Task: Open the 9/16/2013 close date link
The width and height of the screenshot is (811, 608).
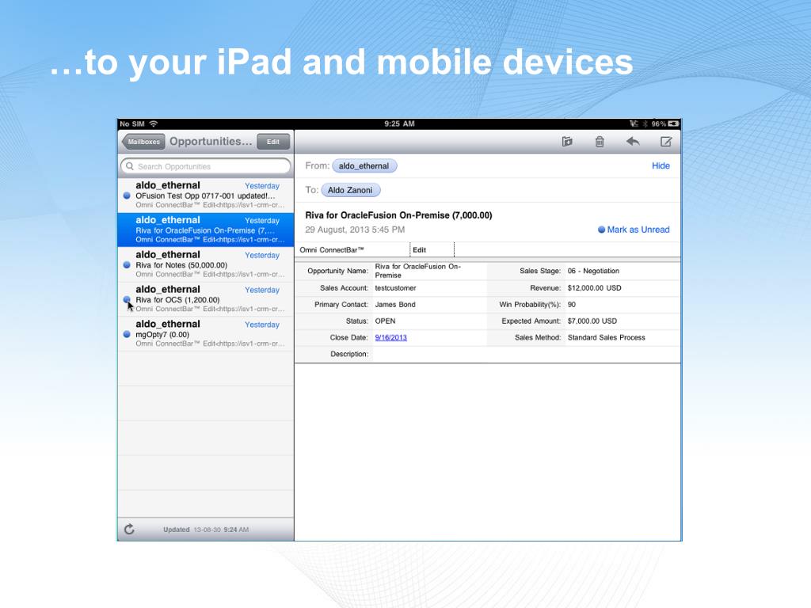Action: click(x=391, y=337)
